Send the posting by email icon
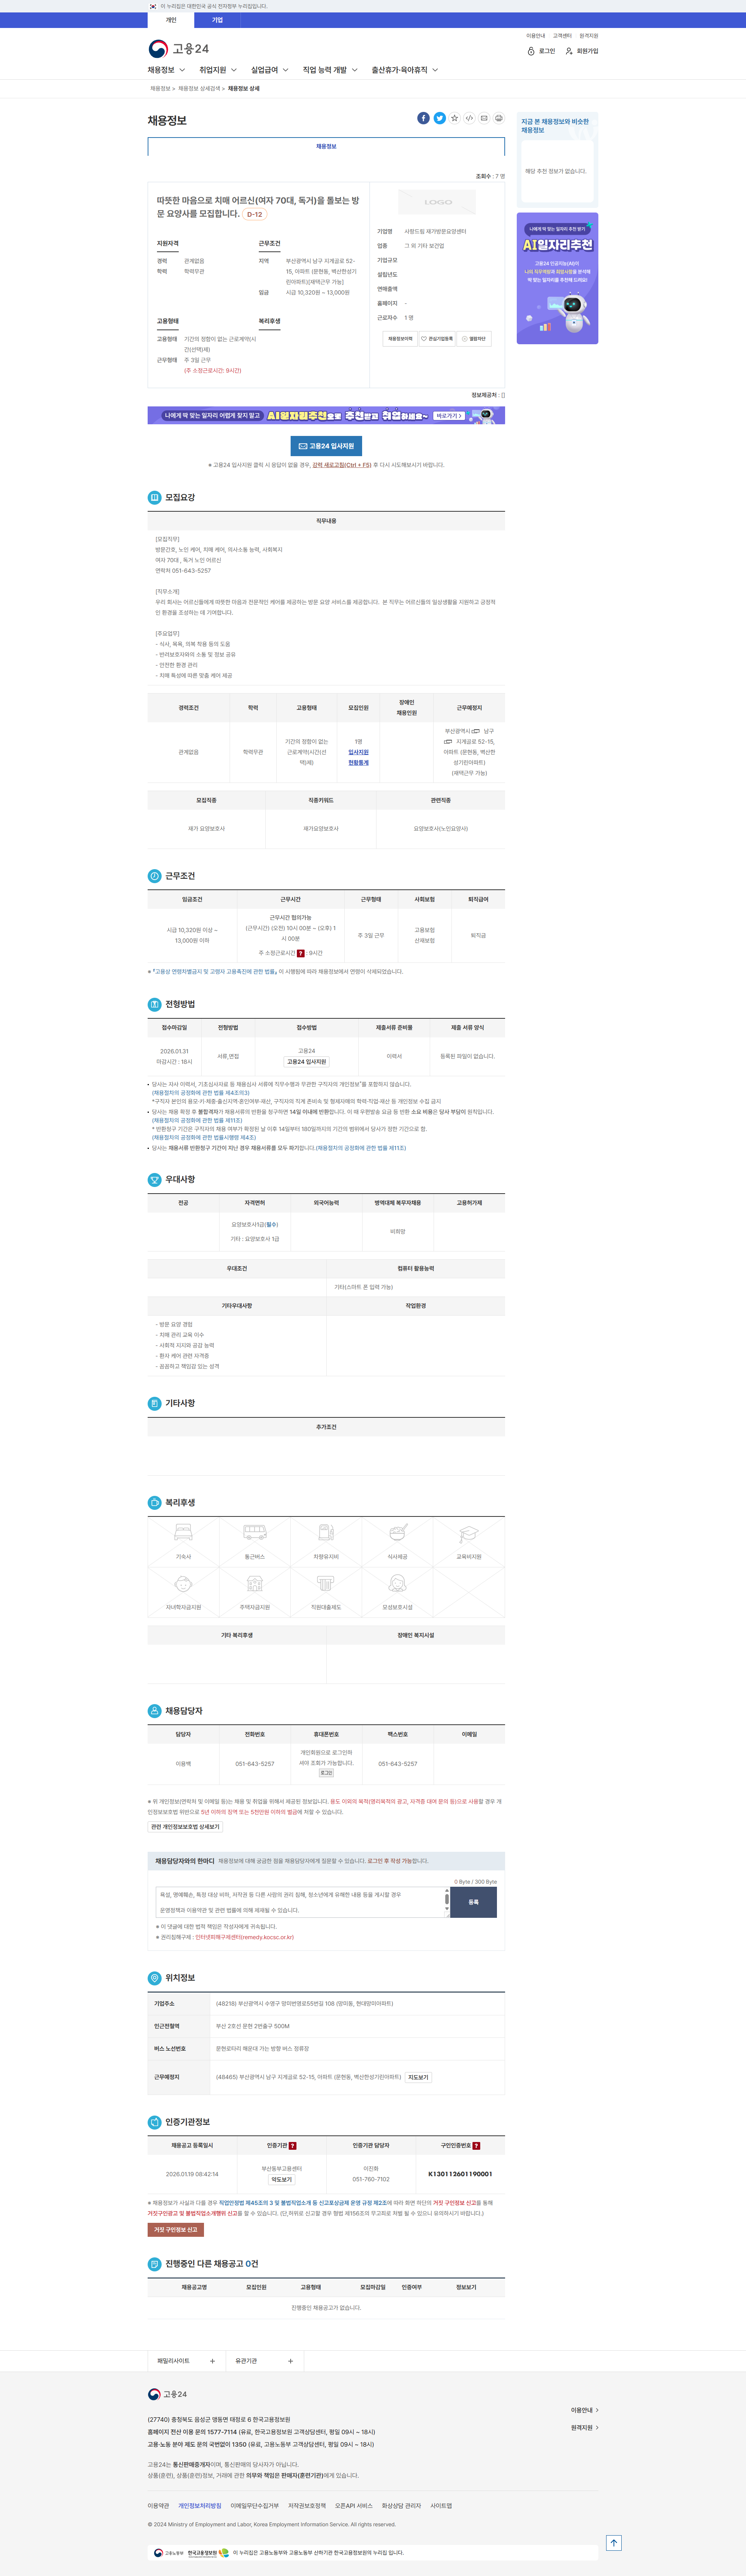Image resolution: width=746 pixels, height=2576 pixels. (x=484, y=118)
